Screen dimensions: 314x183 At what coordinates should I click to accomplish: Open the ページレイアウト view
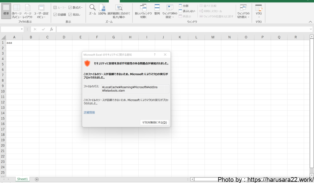pos(28,11)
